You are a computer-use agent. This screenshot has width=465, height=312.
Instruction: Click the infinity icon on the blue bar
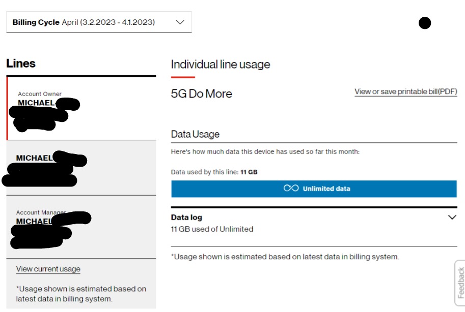(x=291, y=189)
